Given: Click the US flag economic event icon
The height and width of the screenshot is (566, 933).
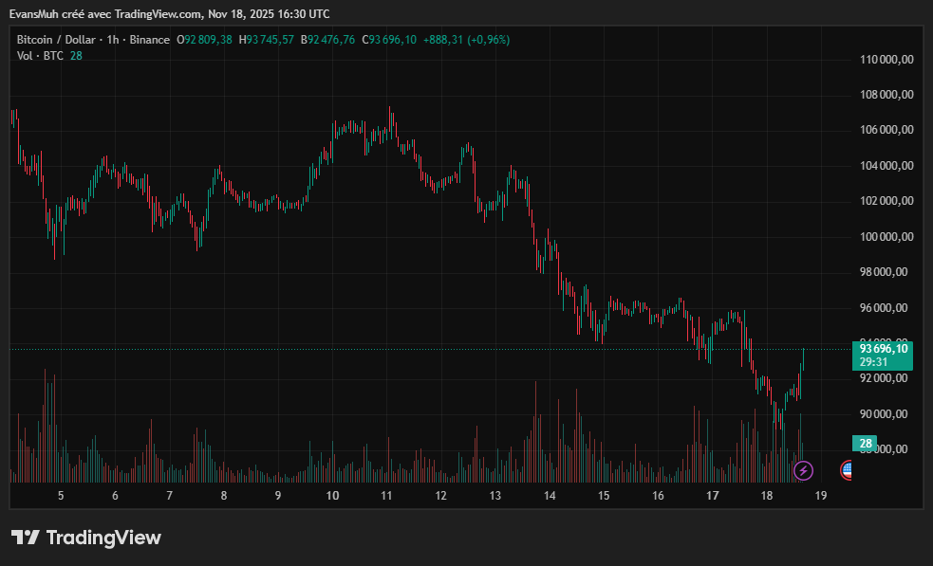Looking at the screenshot, I should [x=846, y=470].
